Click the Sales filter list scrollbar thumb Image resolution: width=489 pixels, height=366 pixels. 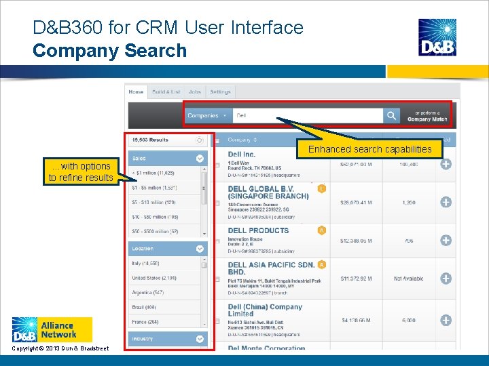[204, 188]
